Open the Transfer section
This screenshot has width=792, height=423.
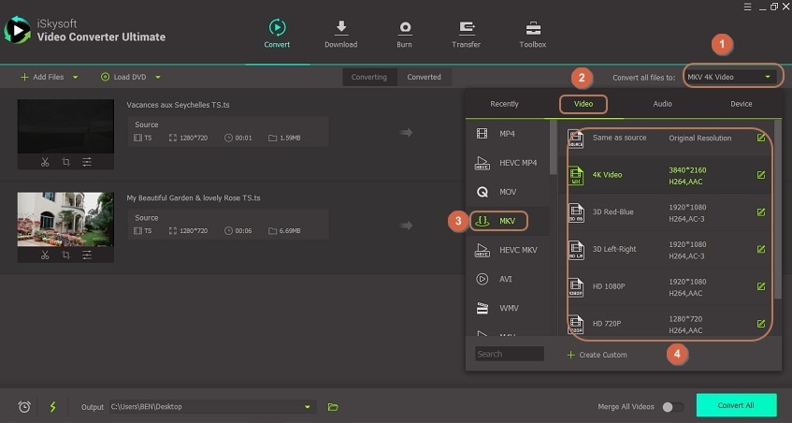(467, 34)
